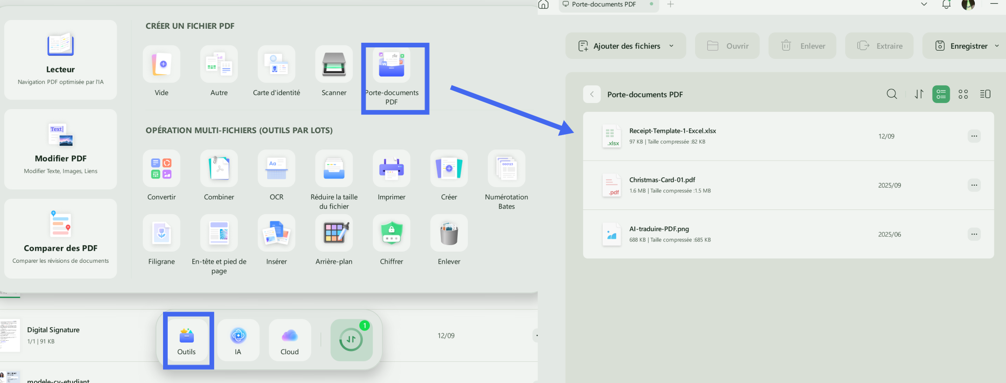
Task: Open the Digital Signature document
Action: [53, 330]
